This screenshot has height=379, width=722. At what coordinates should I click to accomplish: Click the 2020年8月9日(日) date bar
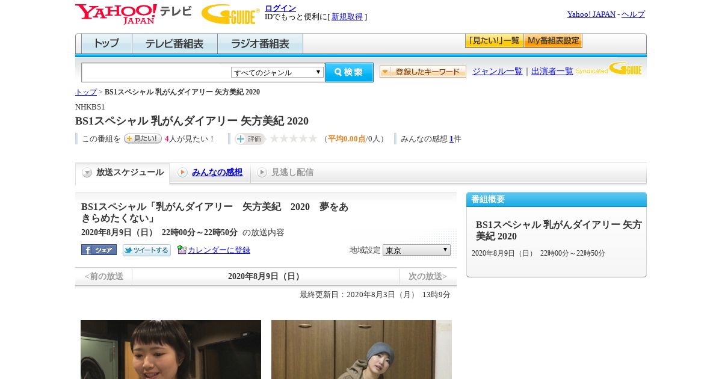[x=265, y=277]
